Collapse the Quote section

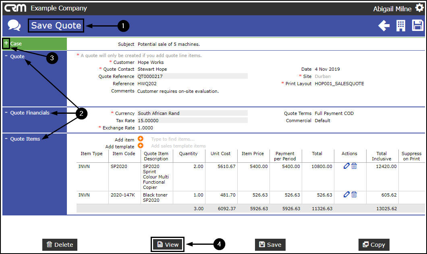click(6, 56)
